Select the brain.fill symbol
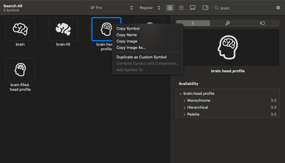The image size is (285, 163). pyautogui.click(x=63, y=29)
